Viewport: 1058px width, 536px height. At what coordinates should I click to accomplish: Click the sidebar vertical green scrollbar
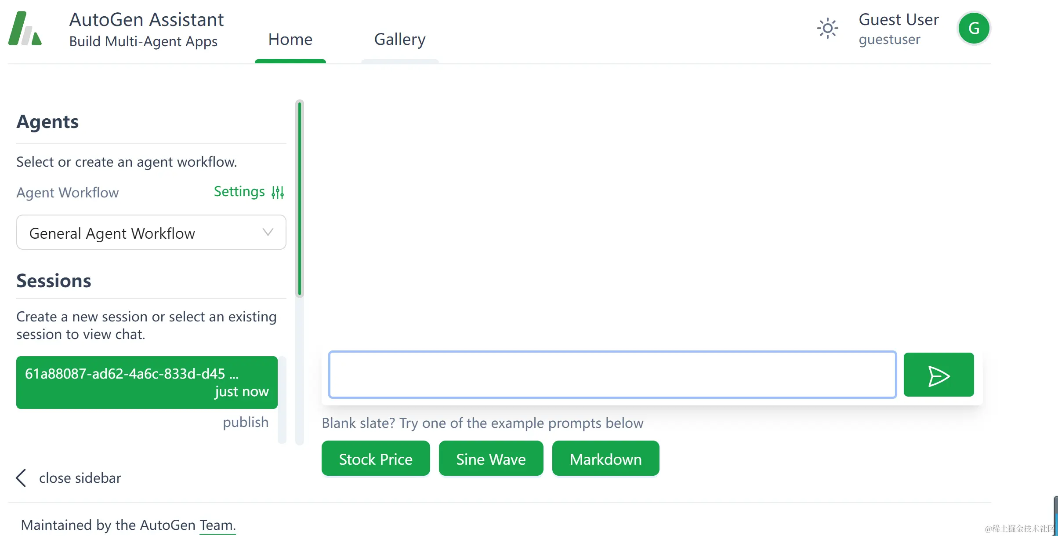click(x=300, y=198)
